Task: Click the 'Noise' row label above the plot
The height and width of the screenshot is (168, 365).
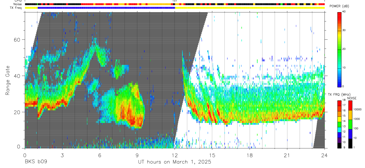Action: [18, 4]
